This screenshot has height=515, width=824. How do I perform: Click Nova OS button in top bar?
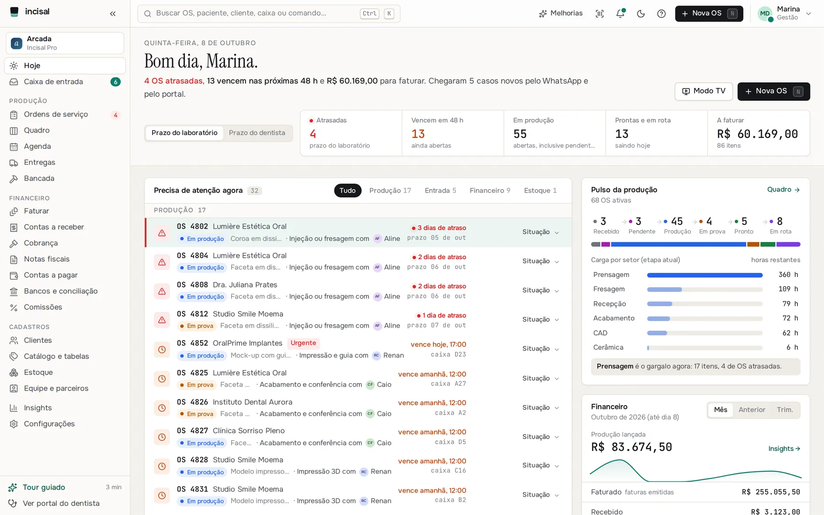[709, 13]
